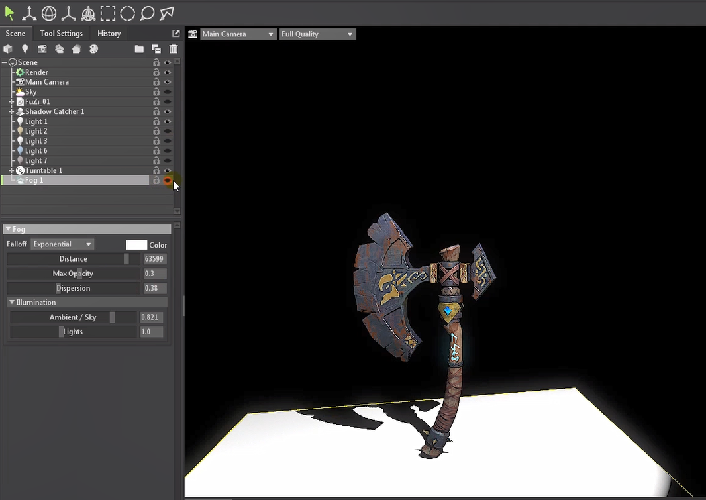Image resolution: width=706 pixels, height=500 pixels.
Task: Open the History tab
Action: pyautogui.click(x=109, y=34)
